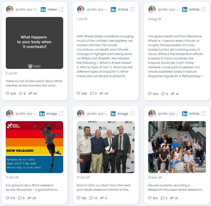Click share icon showing 19 shares
Image resolution: width=211 pixels, height=206 pixels.
(x=172, y=198)
